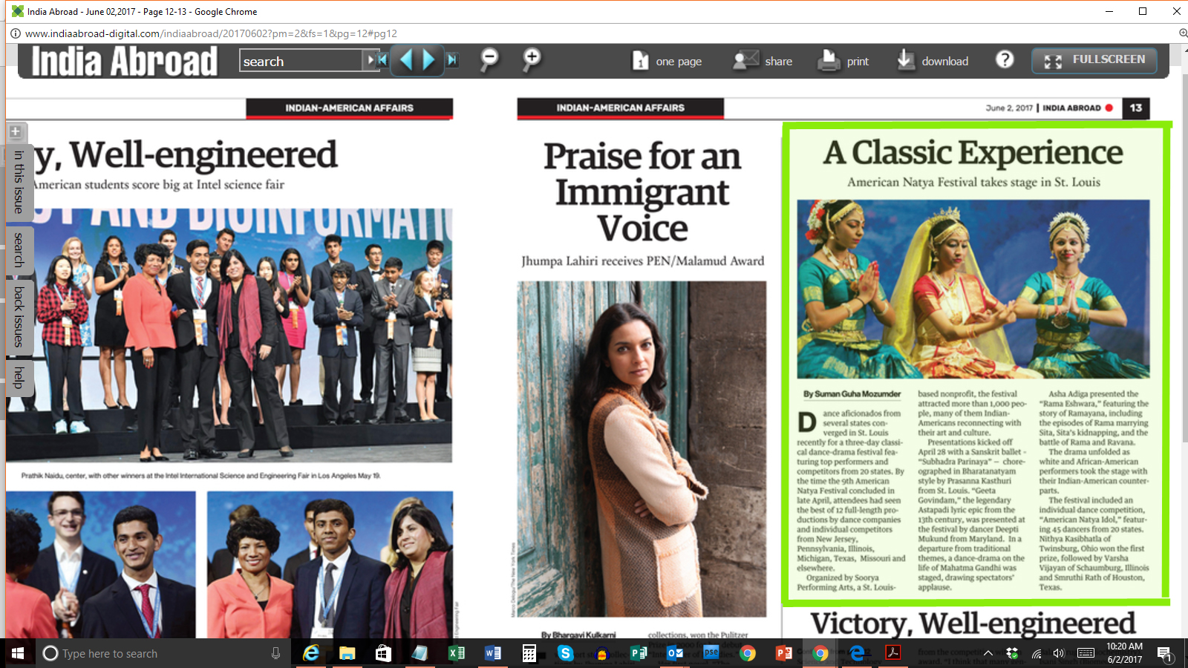Screen dimensions: 1188x668
Task: Go to the next page
Action: point(429,59)
